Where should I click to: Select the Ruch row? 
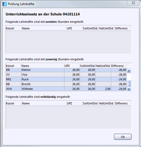pos(66,79)
